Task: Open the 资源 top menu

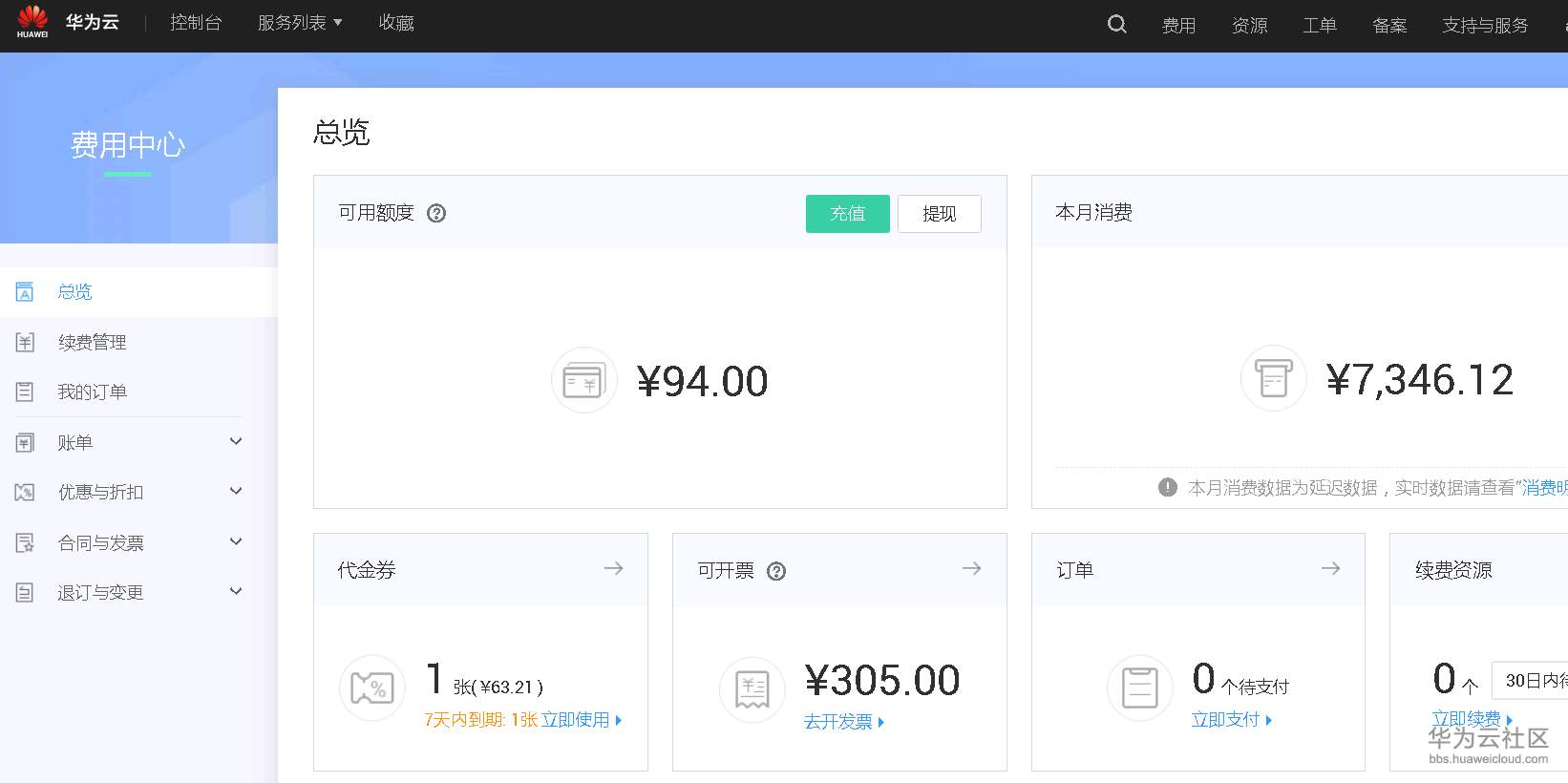Action: coord(1249,26)
